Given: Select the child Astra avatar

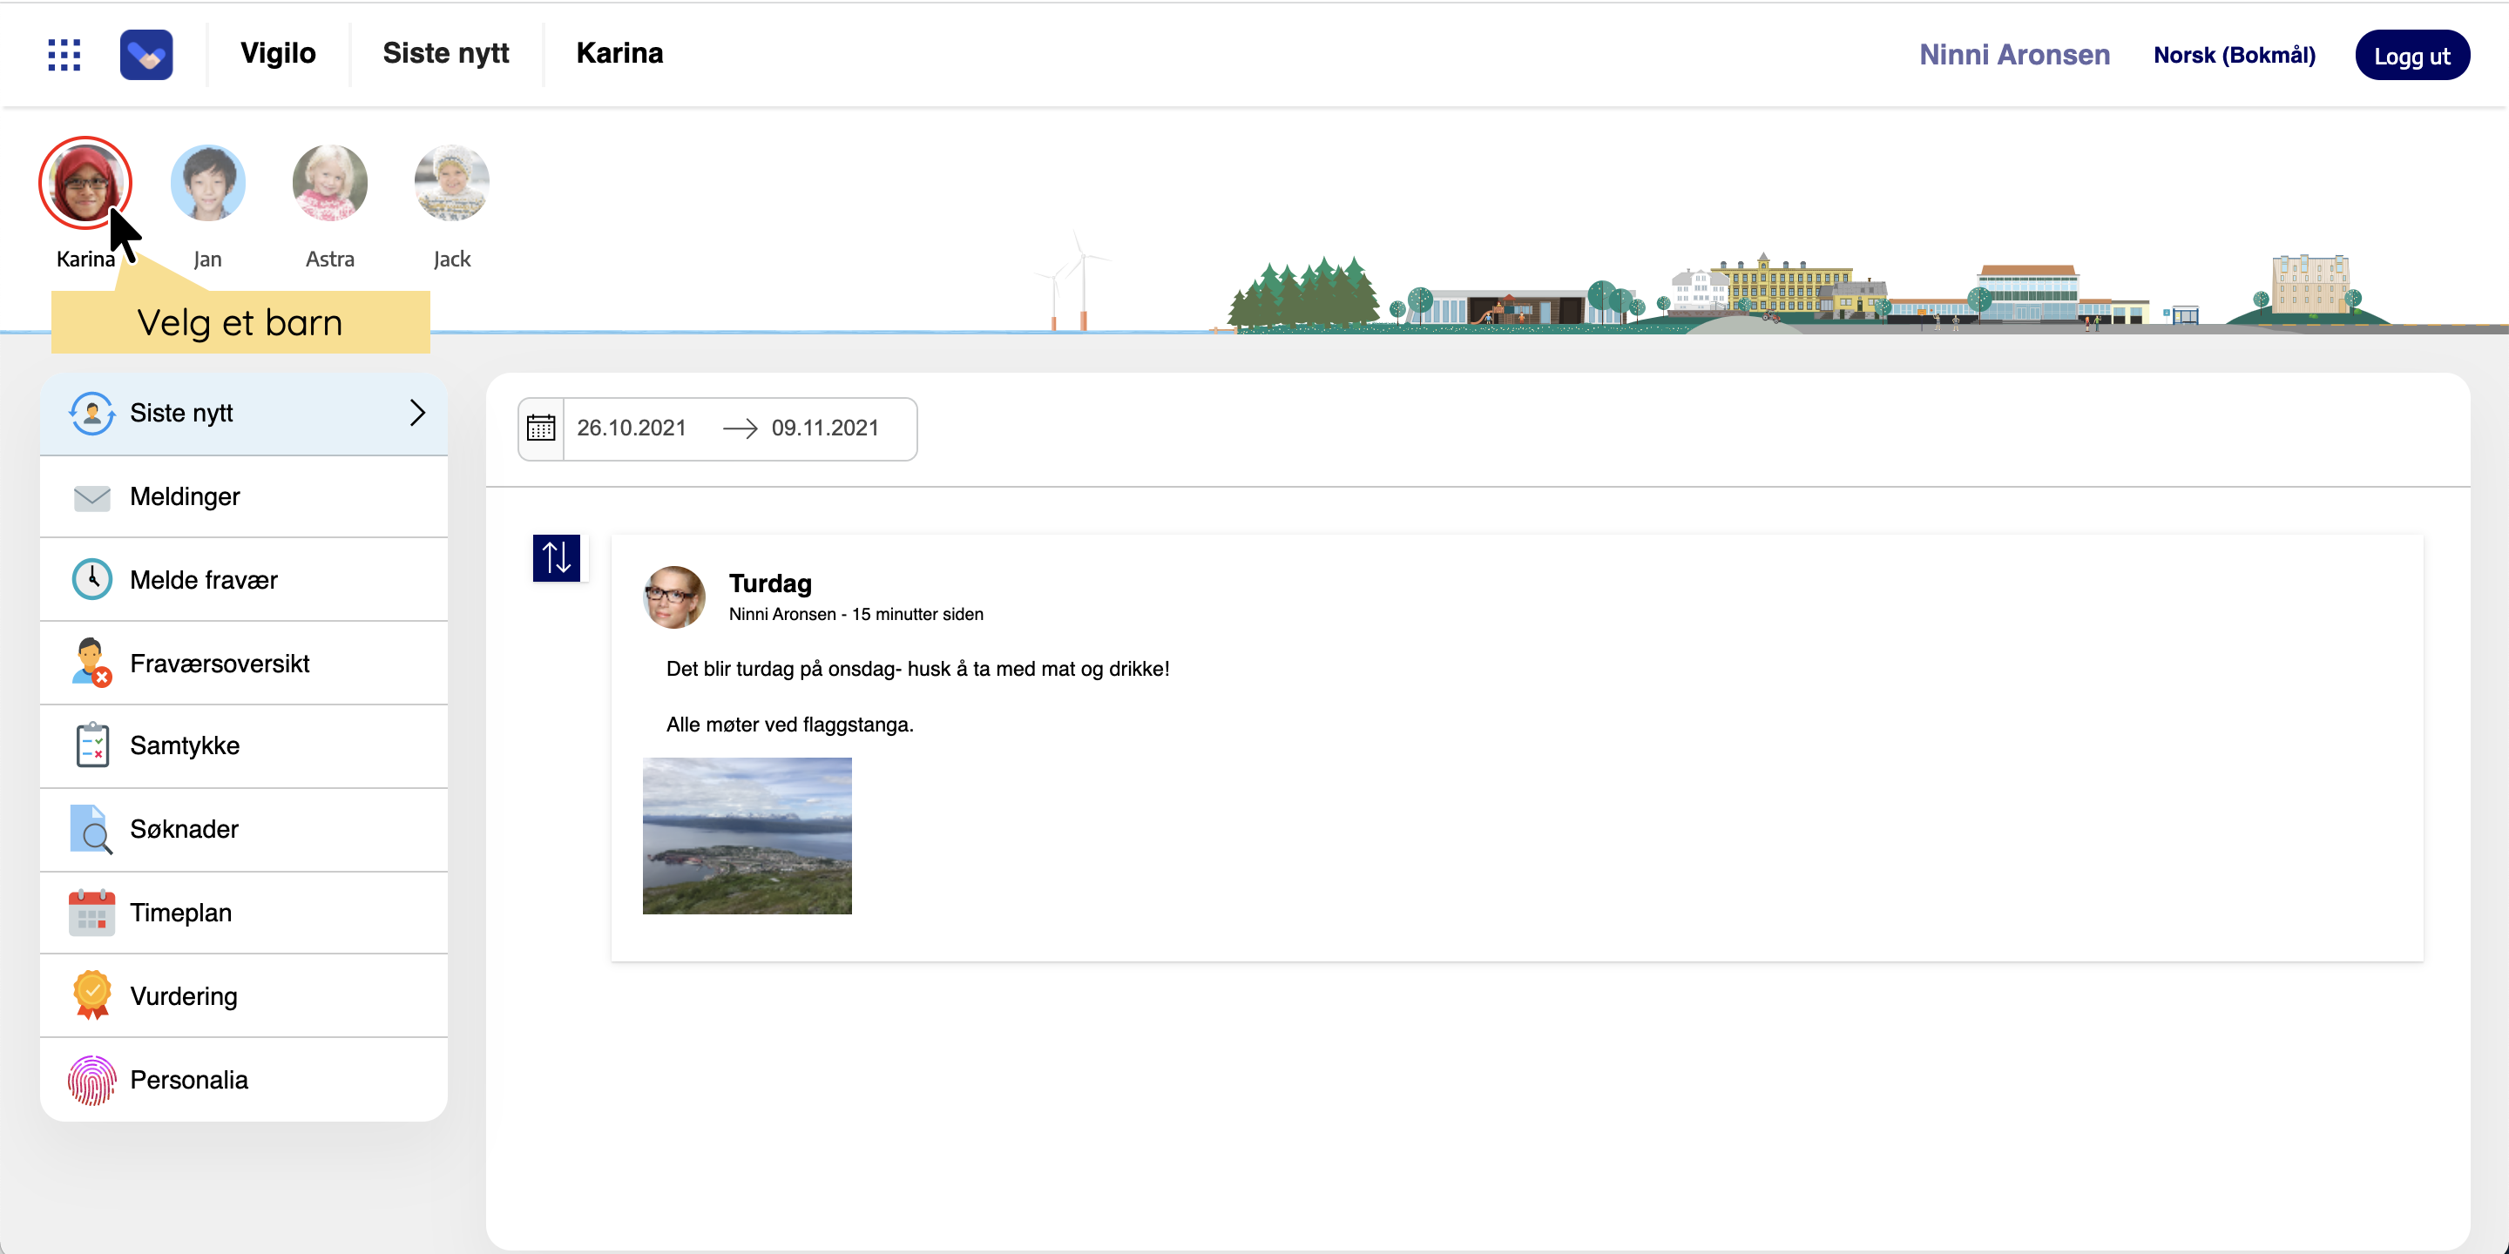Looking at the screenshot, I should pos(329,183).
